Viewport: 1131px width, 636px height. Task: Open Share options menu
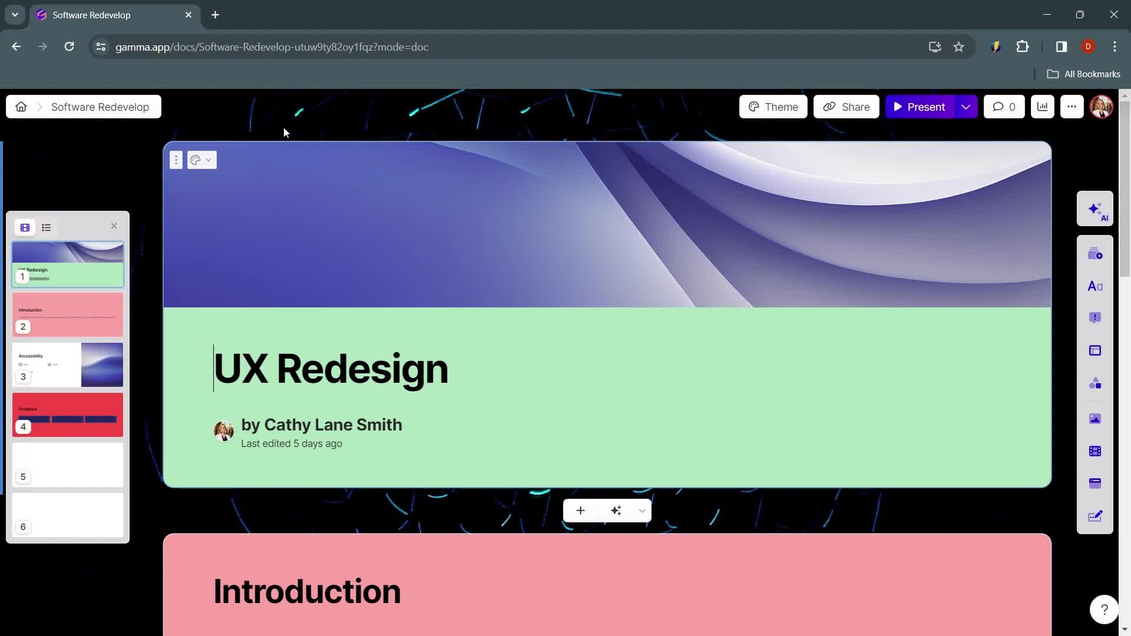click(846, 107)
